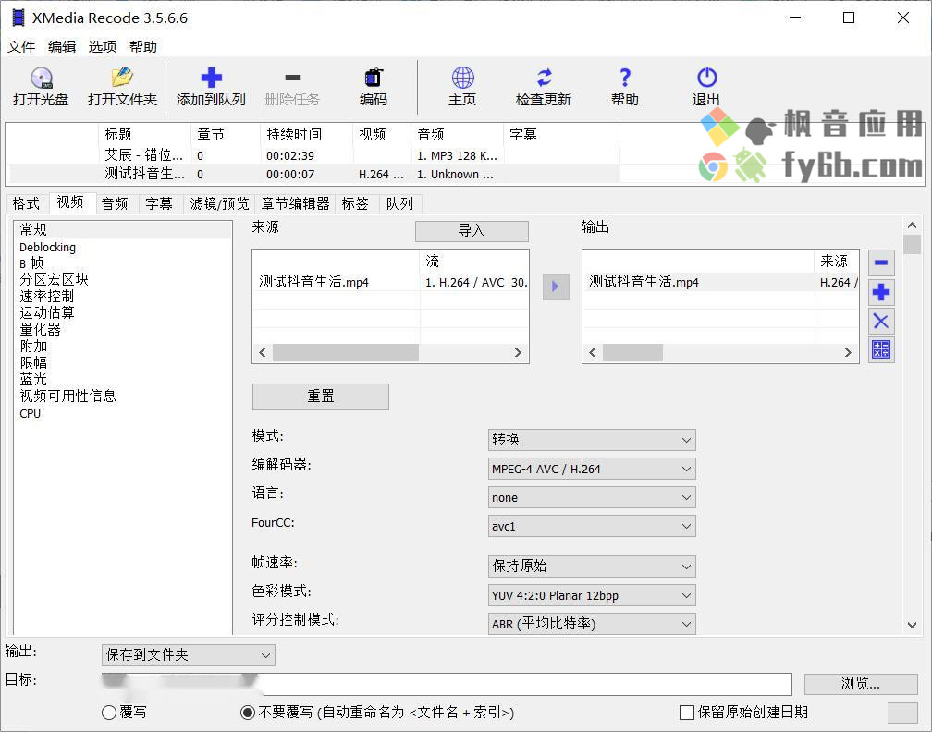Click the calculator icon beside output list
This screenshot has width=932, height=732.
tap(881, 350)
